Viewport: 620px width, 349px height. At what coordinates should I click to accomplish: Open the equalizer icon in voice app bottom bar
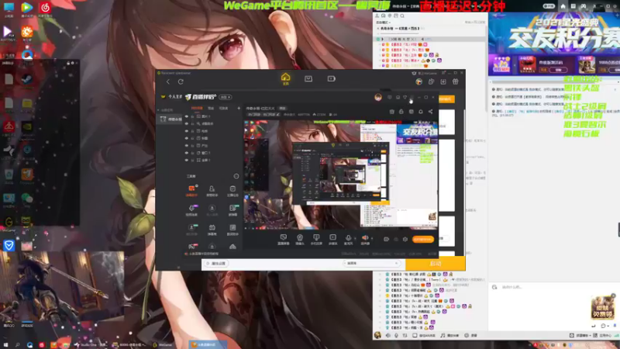point(405,336)
